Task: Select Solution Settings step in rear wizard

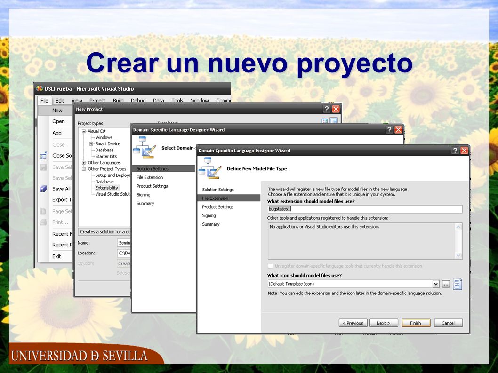Action: pos(163,168)
